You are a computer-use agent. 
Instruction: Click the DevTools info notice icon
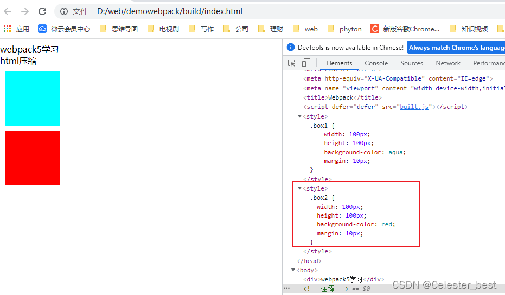291,47
